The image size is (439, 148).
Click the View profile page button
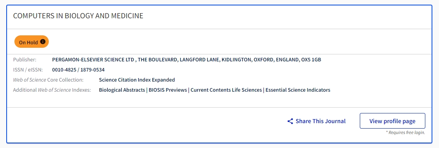pos(392,121)
